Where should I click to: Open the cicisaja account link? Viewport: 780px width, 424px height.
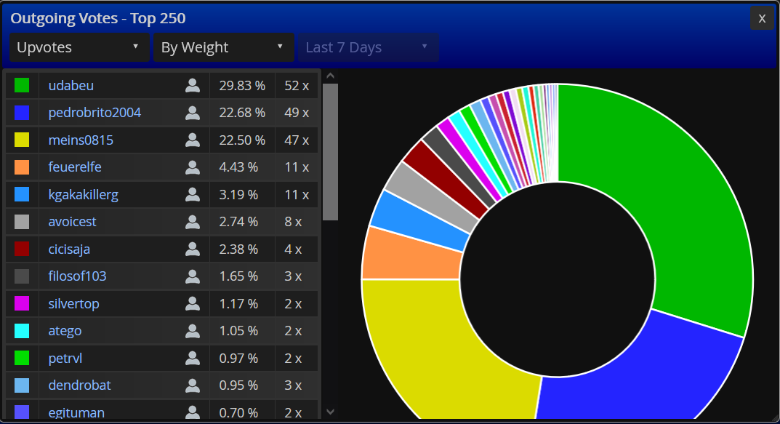(x=69, y=249)
